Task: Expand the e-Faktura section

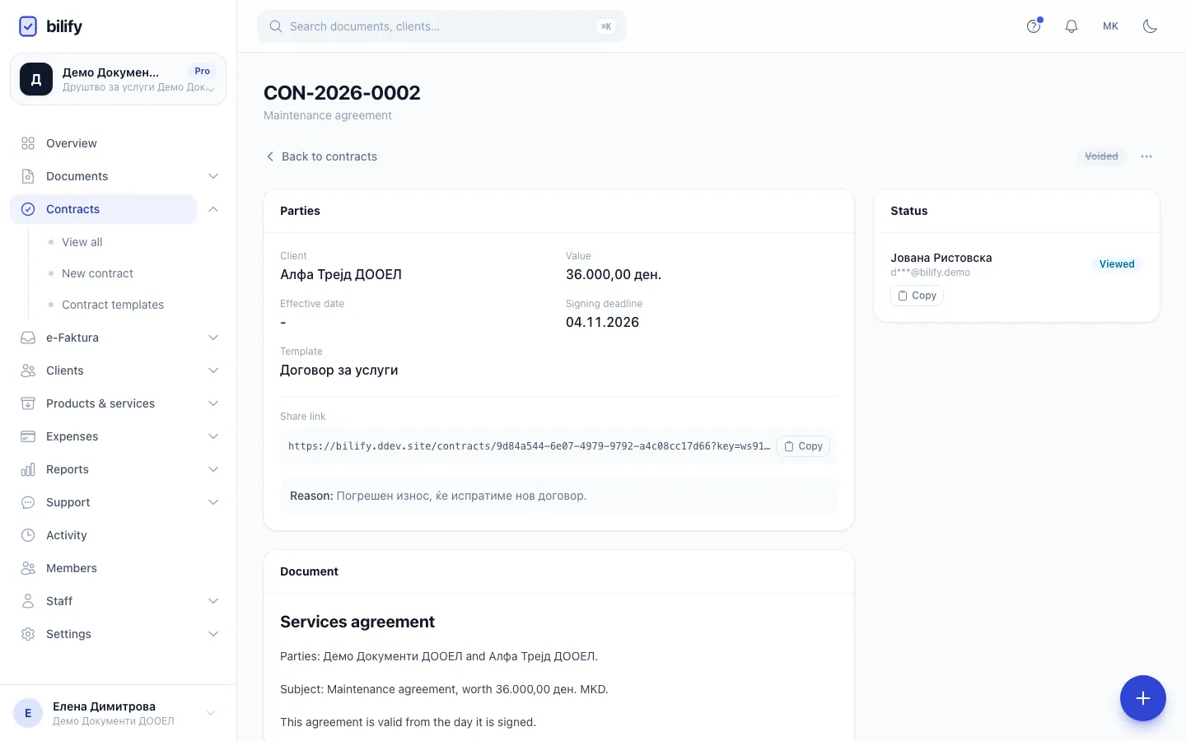Action: [x=118, y=338]
